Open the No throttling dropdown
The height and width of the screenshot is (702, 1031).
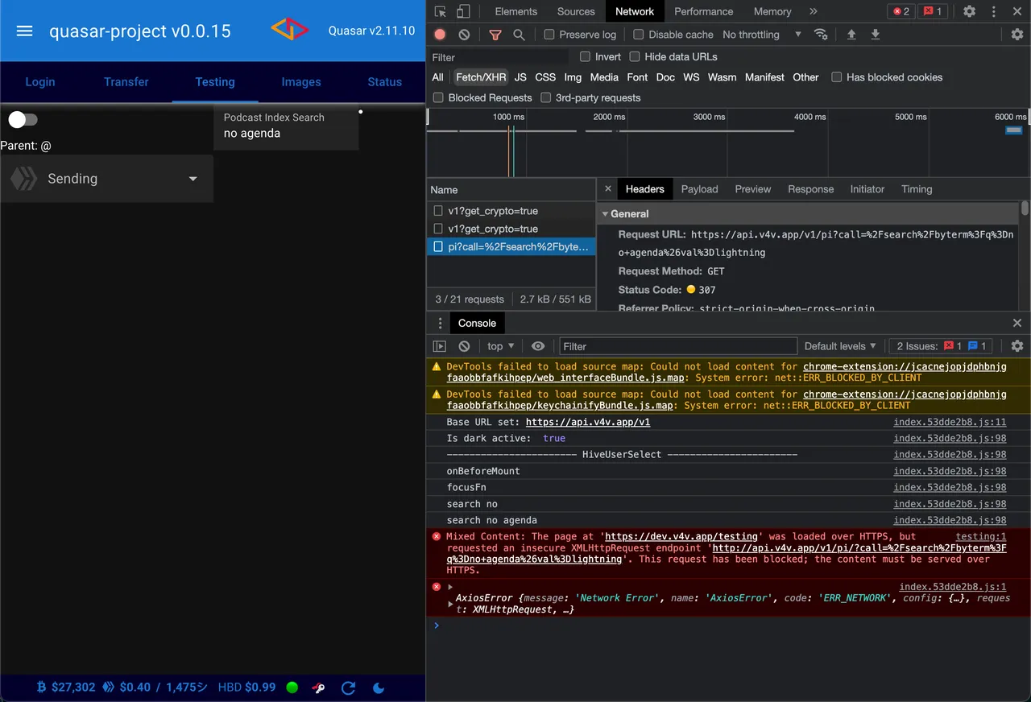tap(762, 35)
